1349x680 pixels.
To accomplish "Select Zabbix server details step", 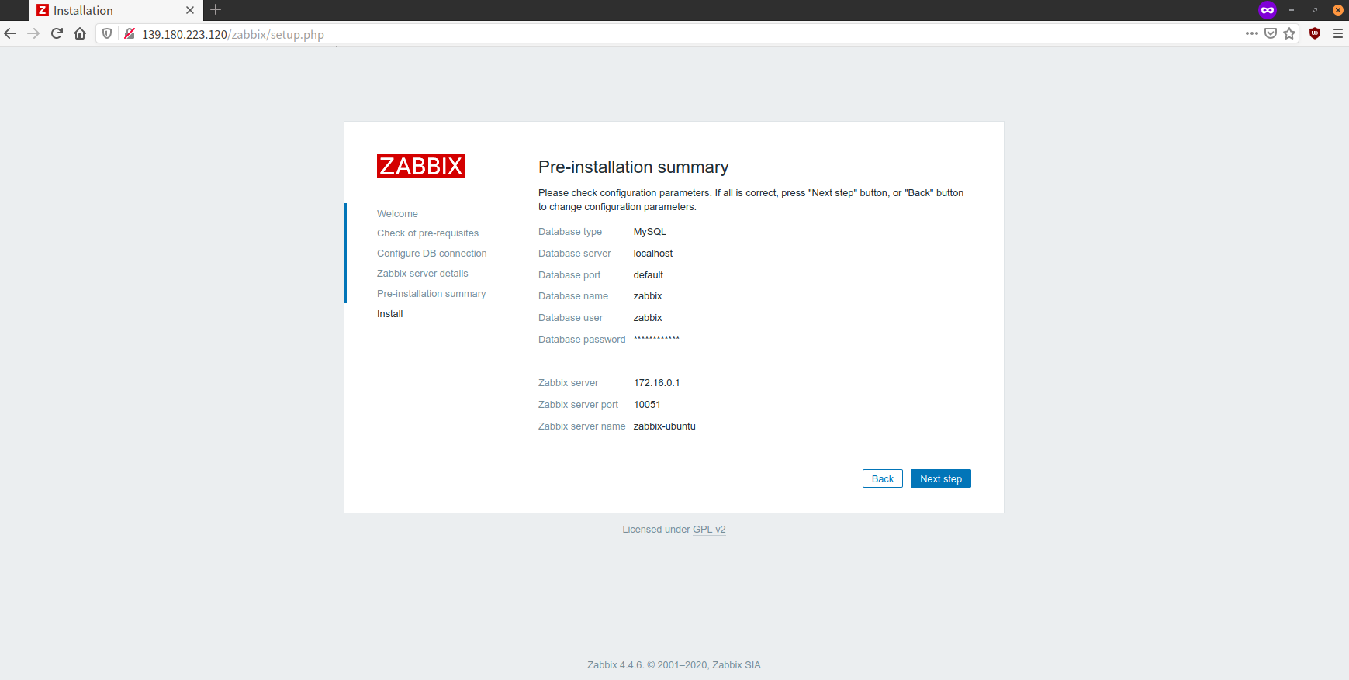I will pos(423,274).
